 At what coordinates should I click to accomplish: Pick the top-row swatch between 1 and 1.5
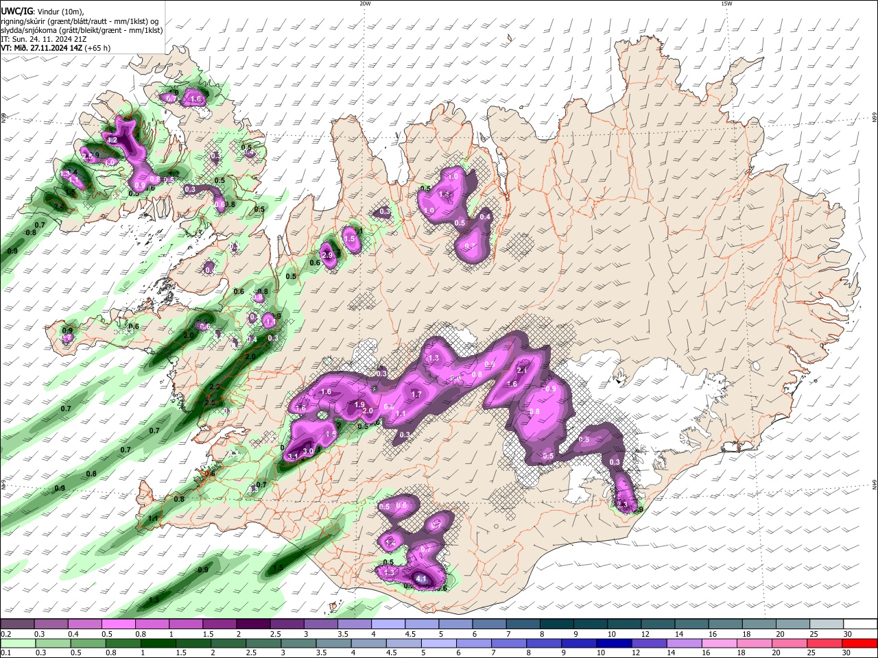185,624
